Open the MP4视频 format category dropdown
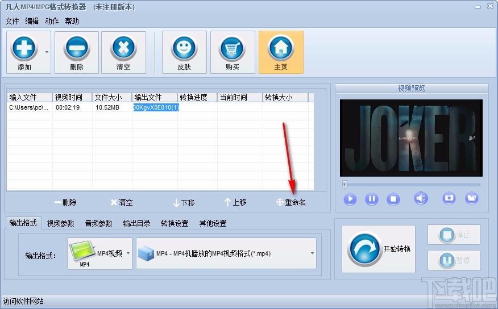 [x=99, y=253]
